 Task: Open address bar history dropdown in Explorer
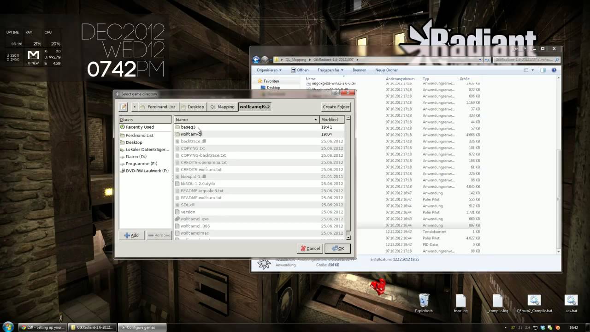click(x=480, y=59)
